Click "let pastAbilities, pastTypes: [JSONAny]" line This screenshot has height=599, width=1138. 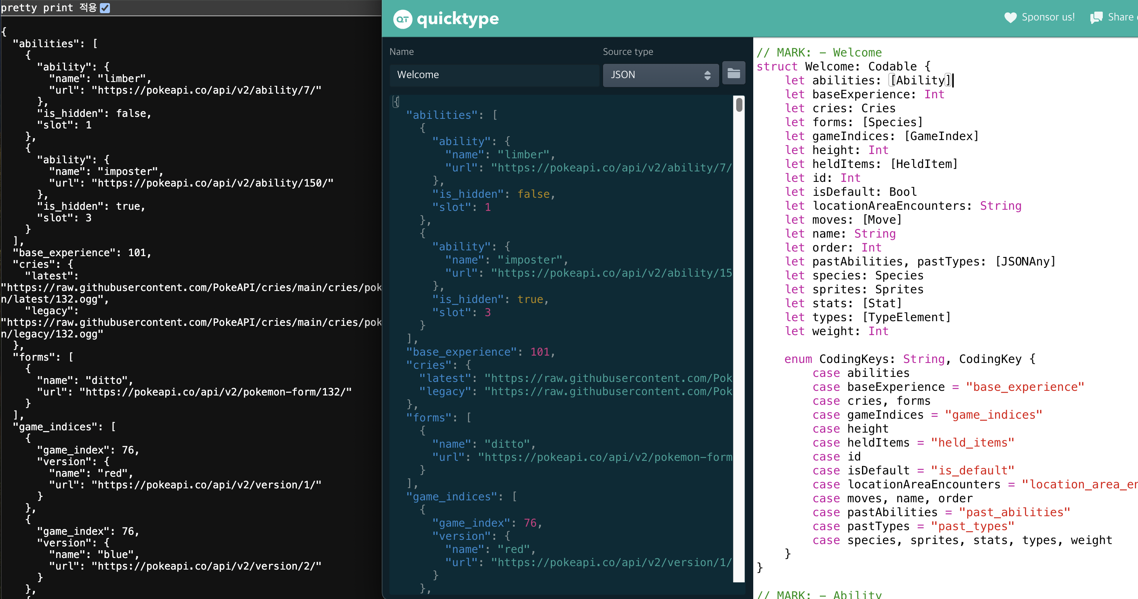pyautogui.click(x=920, y=262)
